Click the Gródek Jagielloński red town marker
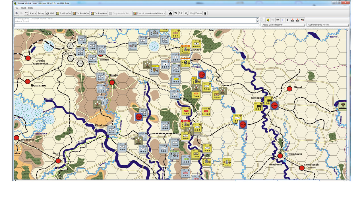The image size is (364, 204). [x=28, y=58]
